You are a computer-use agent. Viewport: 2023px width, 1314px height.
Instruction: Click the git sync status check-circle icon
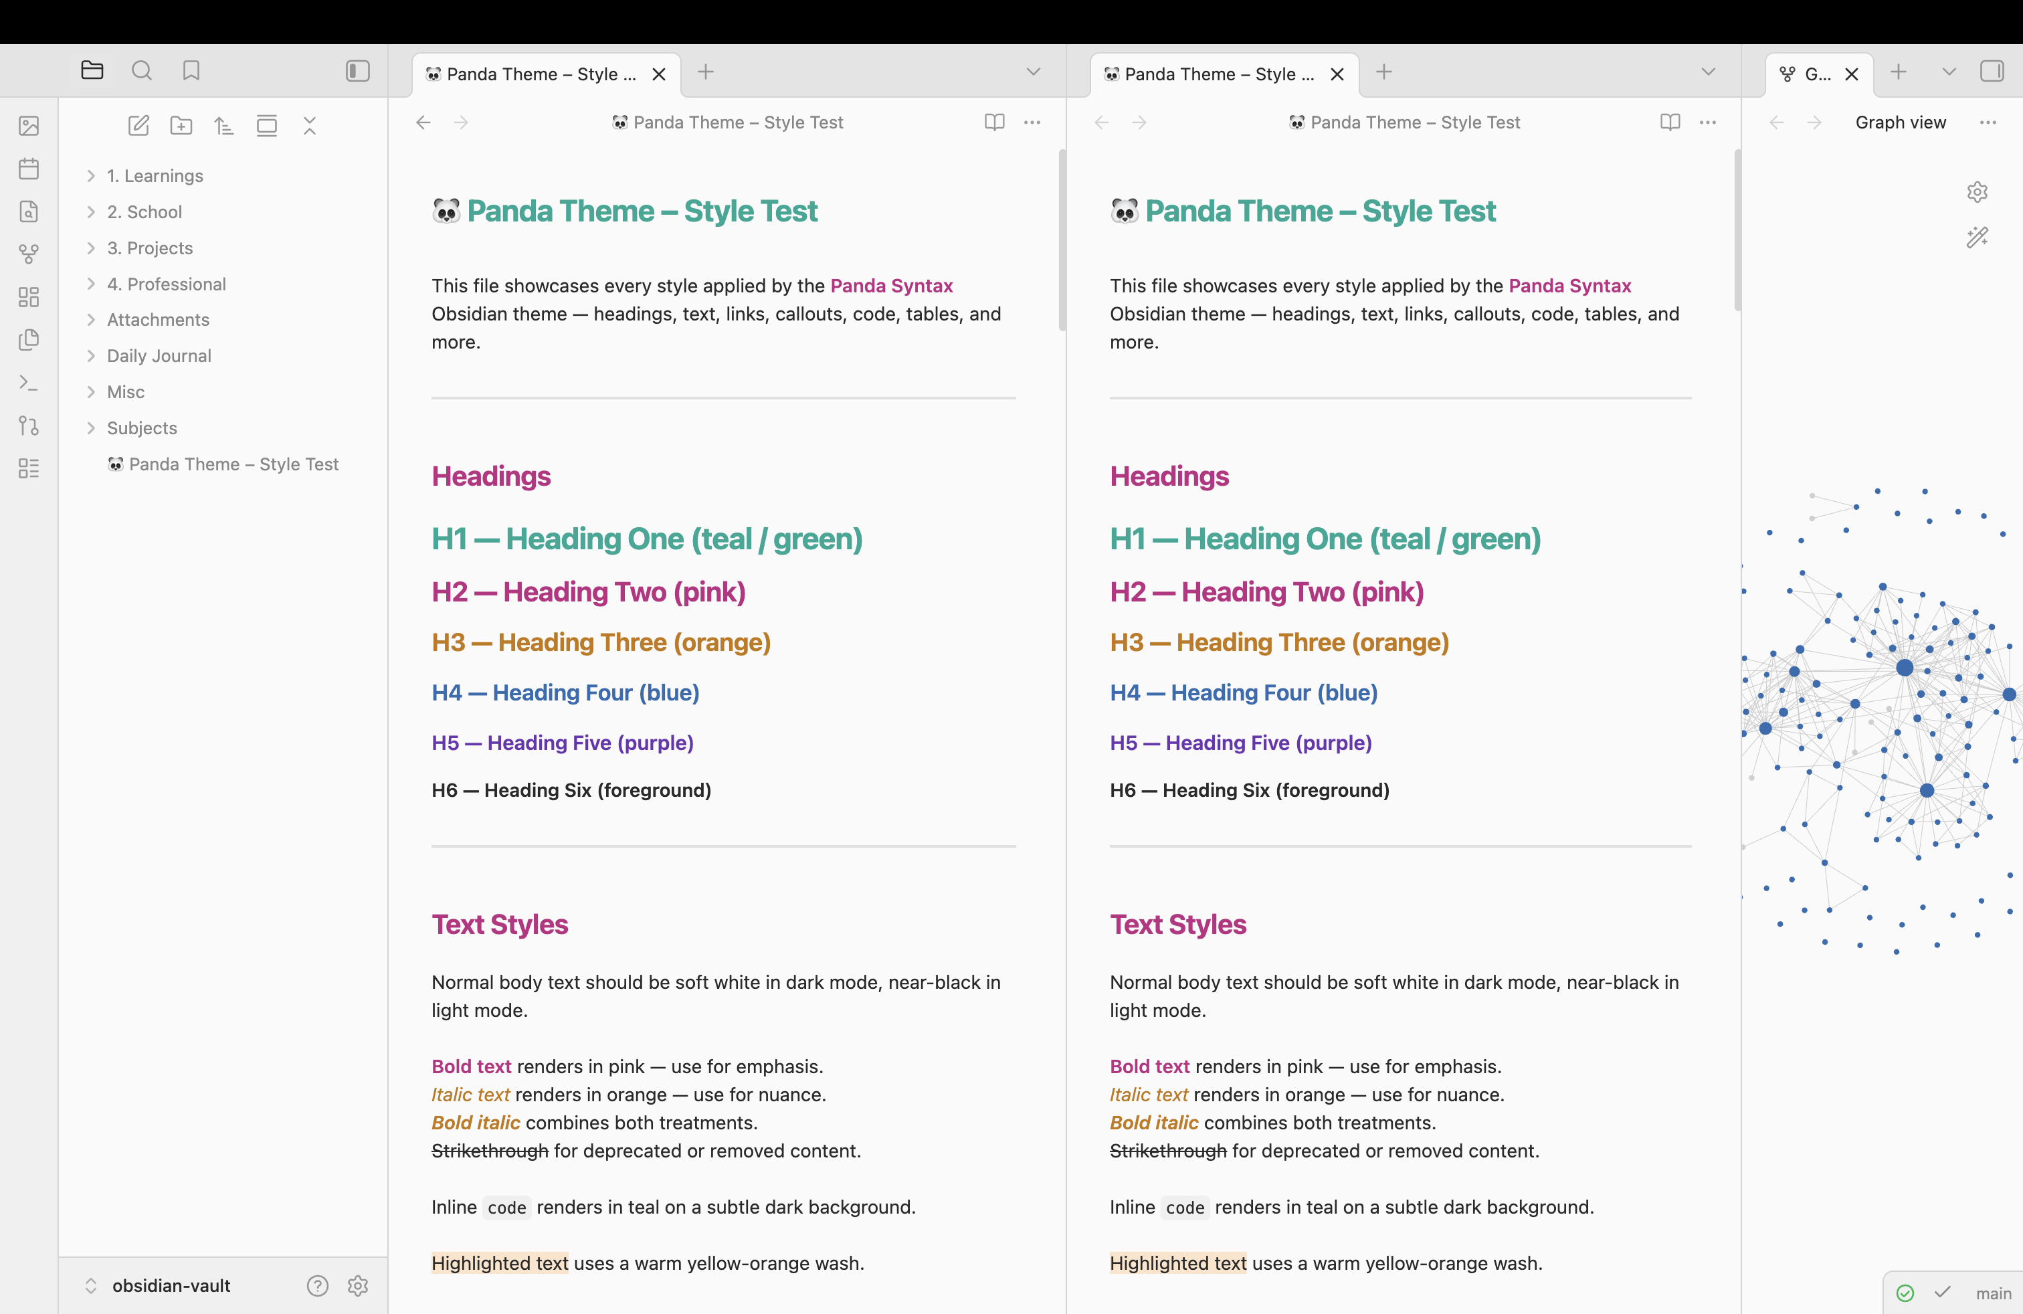pyautogui.click(x=1905, y=1293)
